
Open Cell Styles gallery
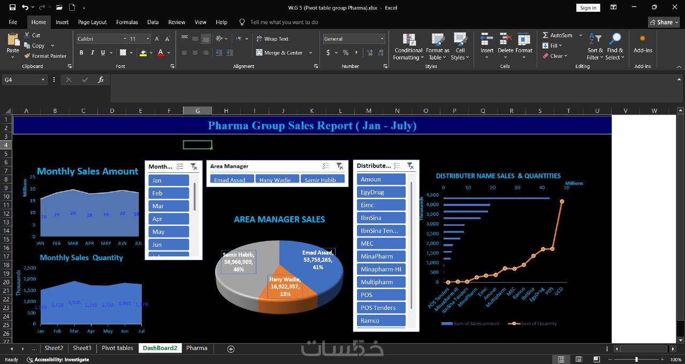point(460,47)
